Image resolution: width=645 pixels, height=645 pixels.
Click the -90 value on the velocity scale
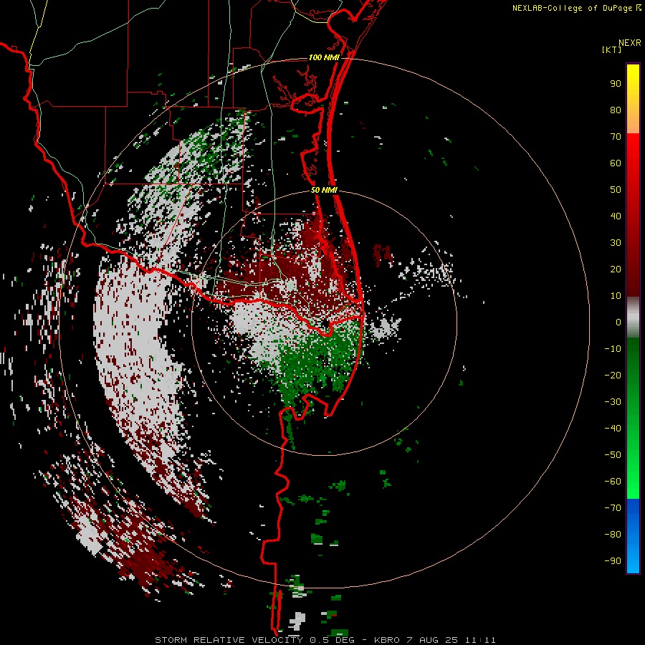pyautogui.click(x=613, y=561)
